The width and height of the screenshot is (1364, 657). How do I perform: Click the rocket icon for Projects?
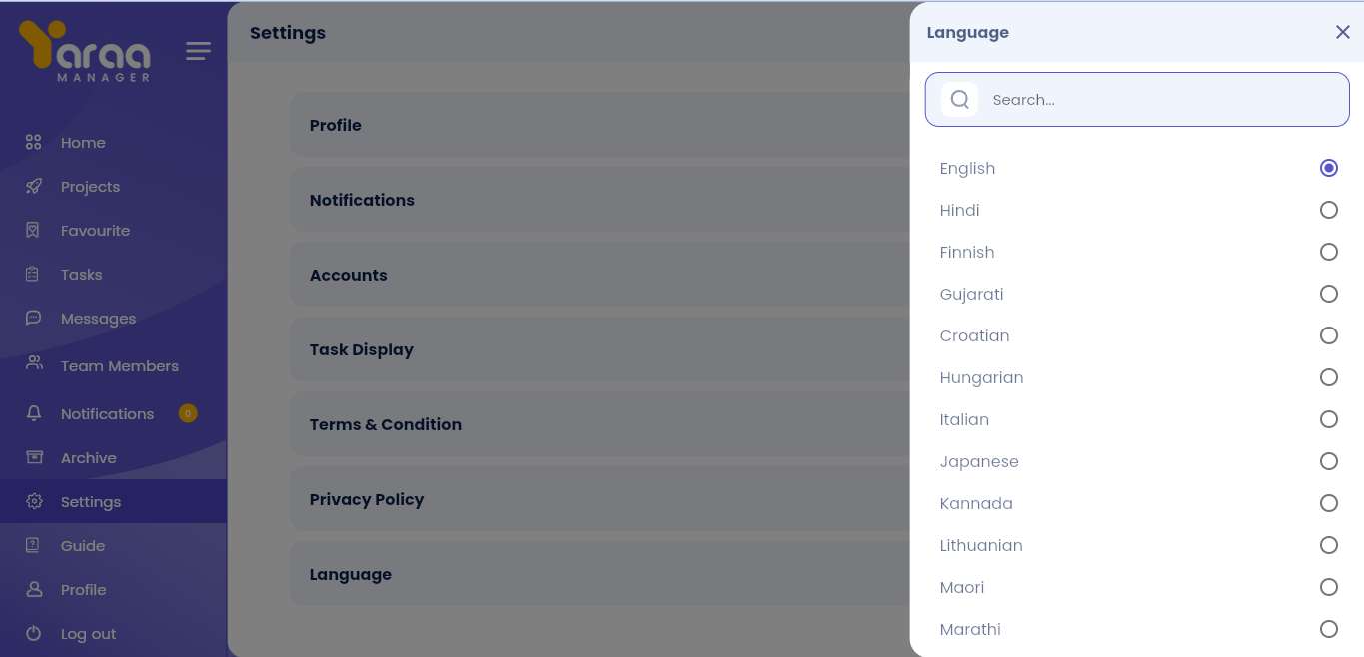[x=34, y=187]
